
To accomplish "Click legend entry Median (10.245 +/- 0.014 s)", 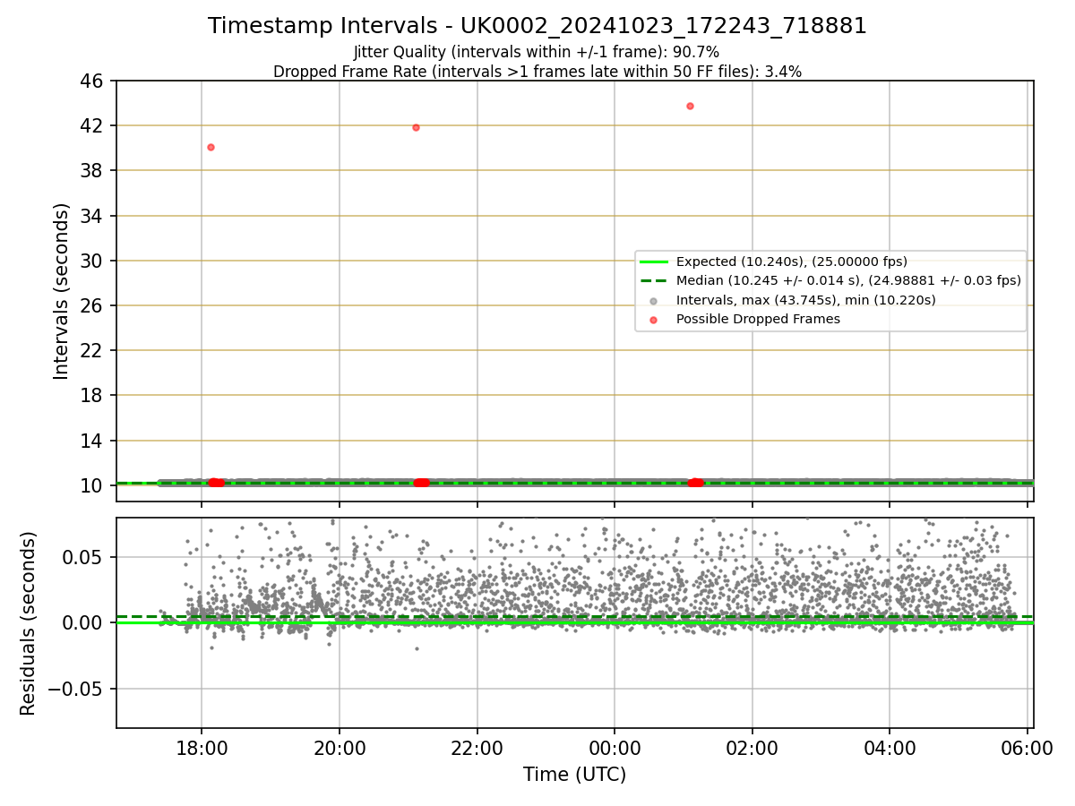I will point(848,280).
